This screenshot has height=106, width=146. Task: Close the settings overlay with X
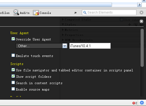coord(141,21)
